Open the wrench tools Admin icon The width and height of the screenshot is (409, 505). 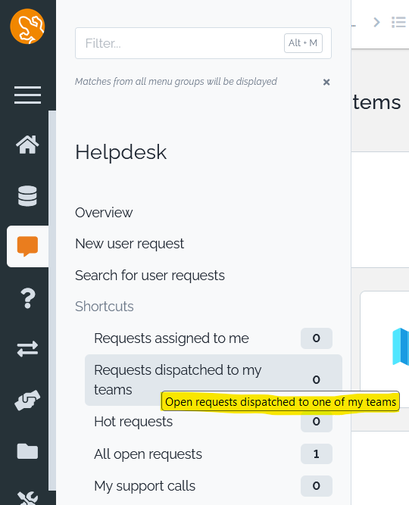[27, 498]
